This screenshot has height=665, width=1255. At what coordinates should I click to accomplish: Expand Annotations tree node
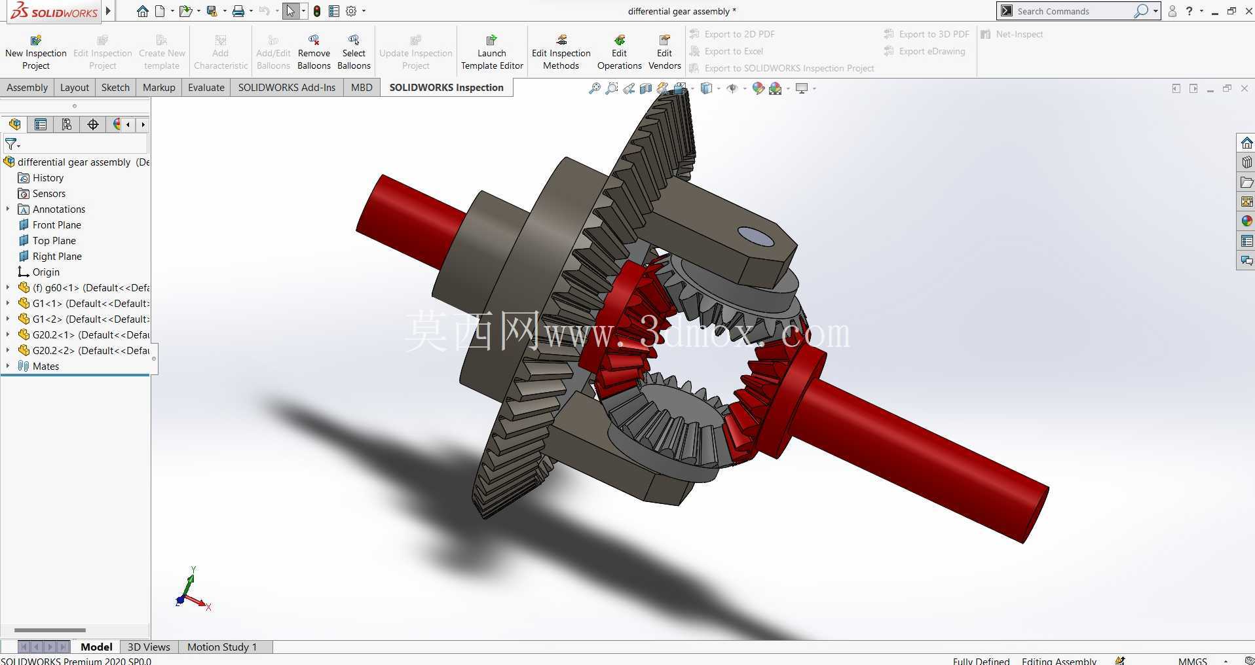pos(8,209)
